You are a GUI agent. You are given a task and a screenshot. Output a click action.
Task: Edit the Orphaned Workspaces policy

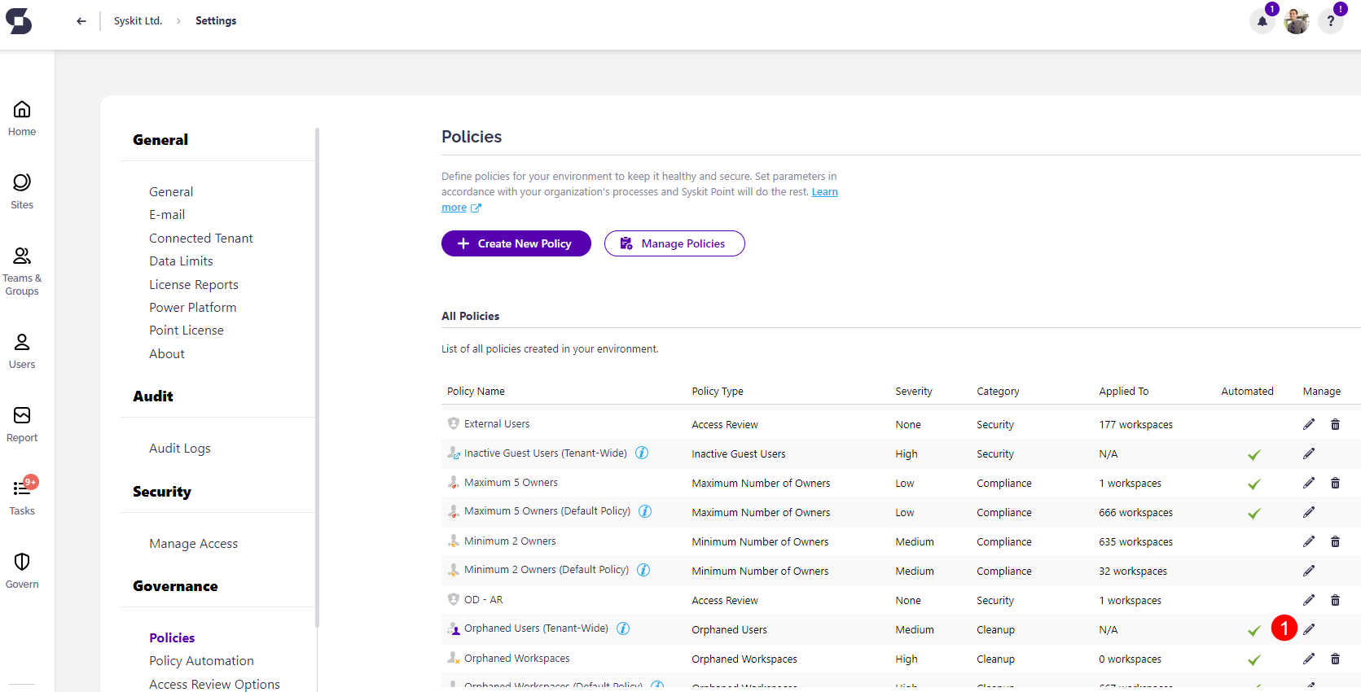[1309, 659]
